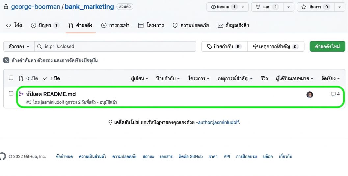
Task: Click the แยก fork button
Action: (x=267, y=7)
